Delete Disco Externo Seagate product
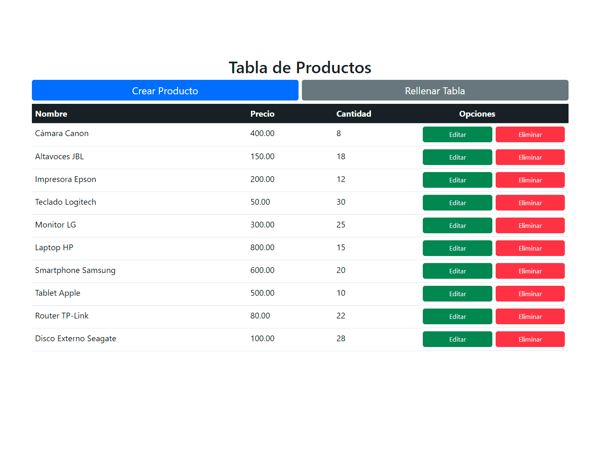Viewport: 600px width, 450px height. tap(530, 339)
